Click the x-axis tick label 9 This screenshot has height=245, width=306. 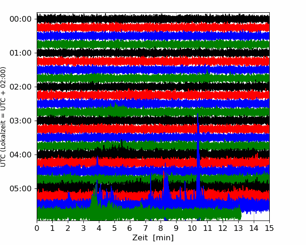pyautogui.click(x=177, y=228)
